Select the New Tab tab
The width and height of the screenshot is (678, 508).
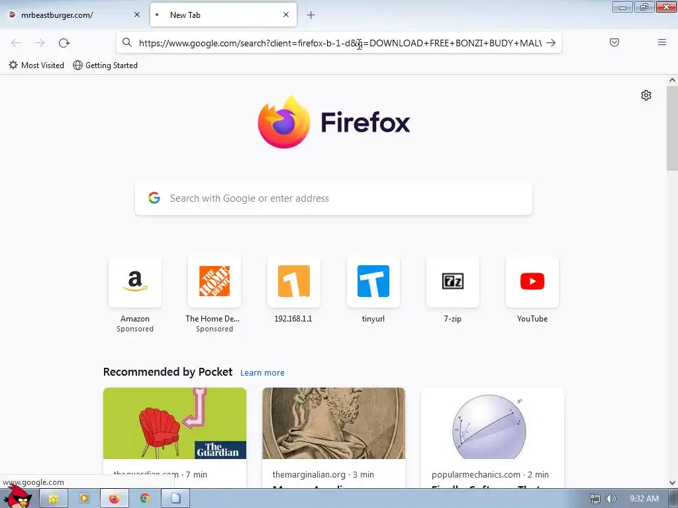(223, 15)
